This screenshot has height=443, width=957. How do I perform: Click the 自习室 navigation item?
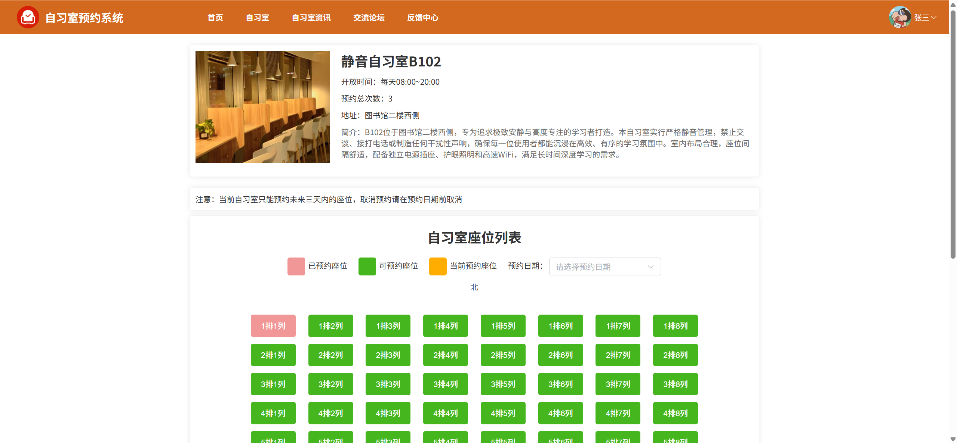tap(257, 18)
